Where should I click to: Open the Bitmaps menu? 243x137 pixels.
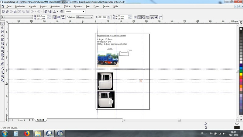[78, 6]
